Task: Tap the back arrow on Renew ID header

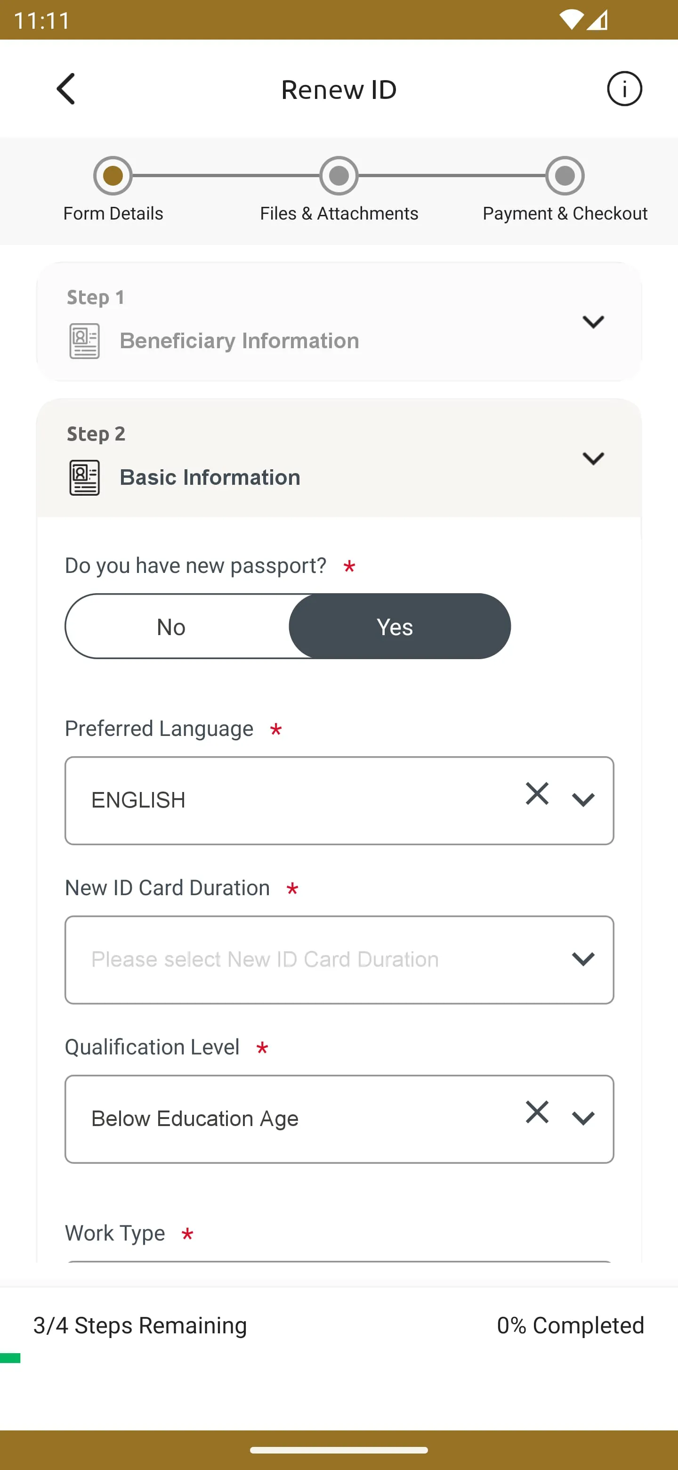Action: click(x=65, y=89)
